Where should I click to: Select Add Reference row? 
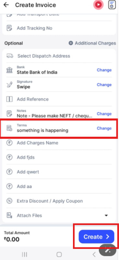[x=59, y=99]
